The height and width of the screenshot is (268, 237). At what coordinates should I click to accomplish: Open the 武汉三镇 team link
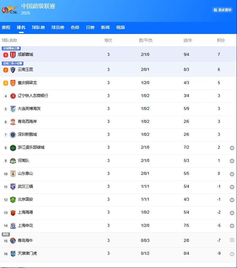pyautogui.click(x=25, y=187)
